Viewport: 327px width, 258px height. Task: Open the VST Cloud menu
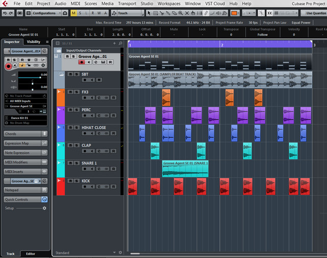click(x=215, y=4)
